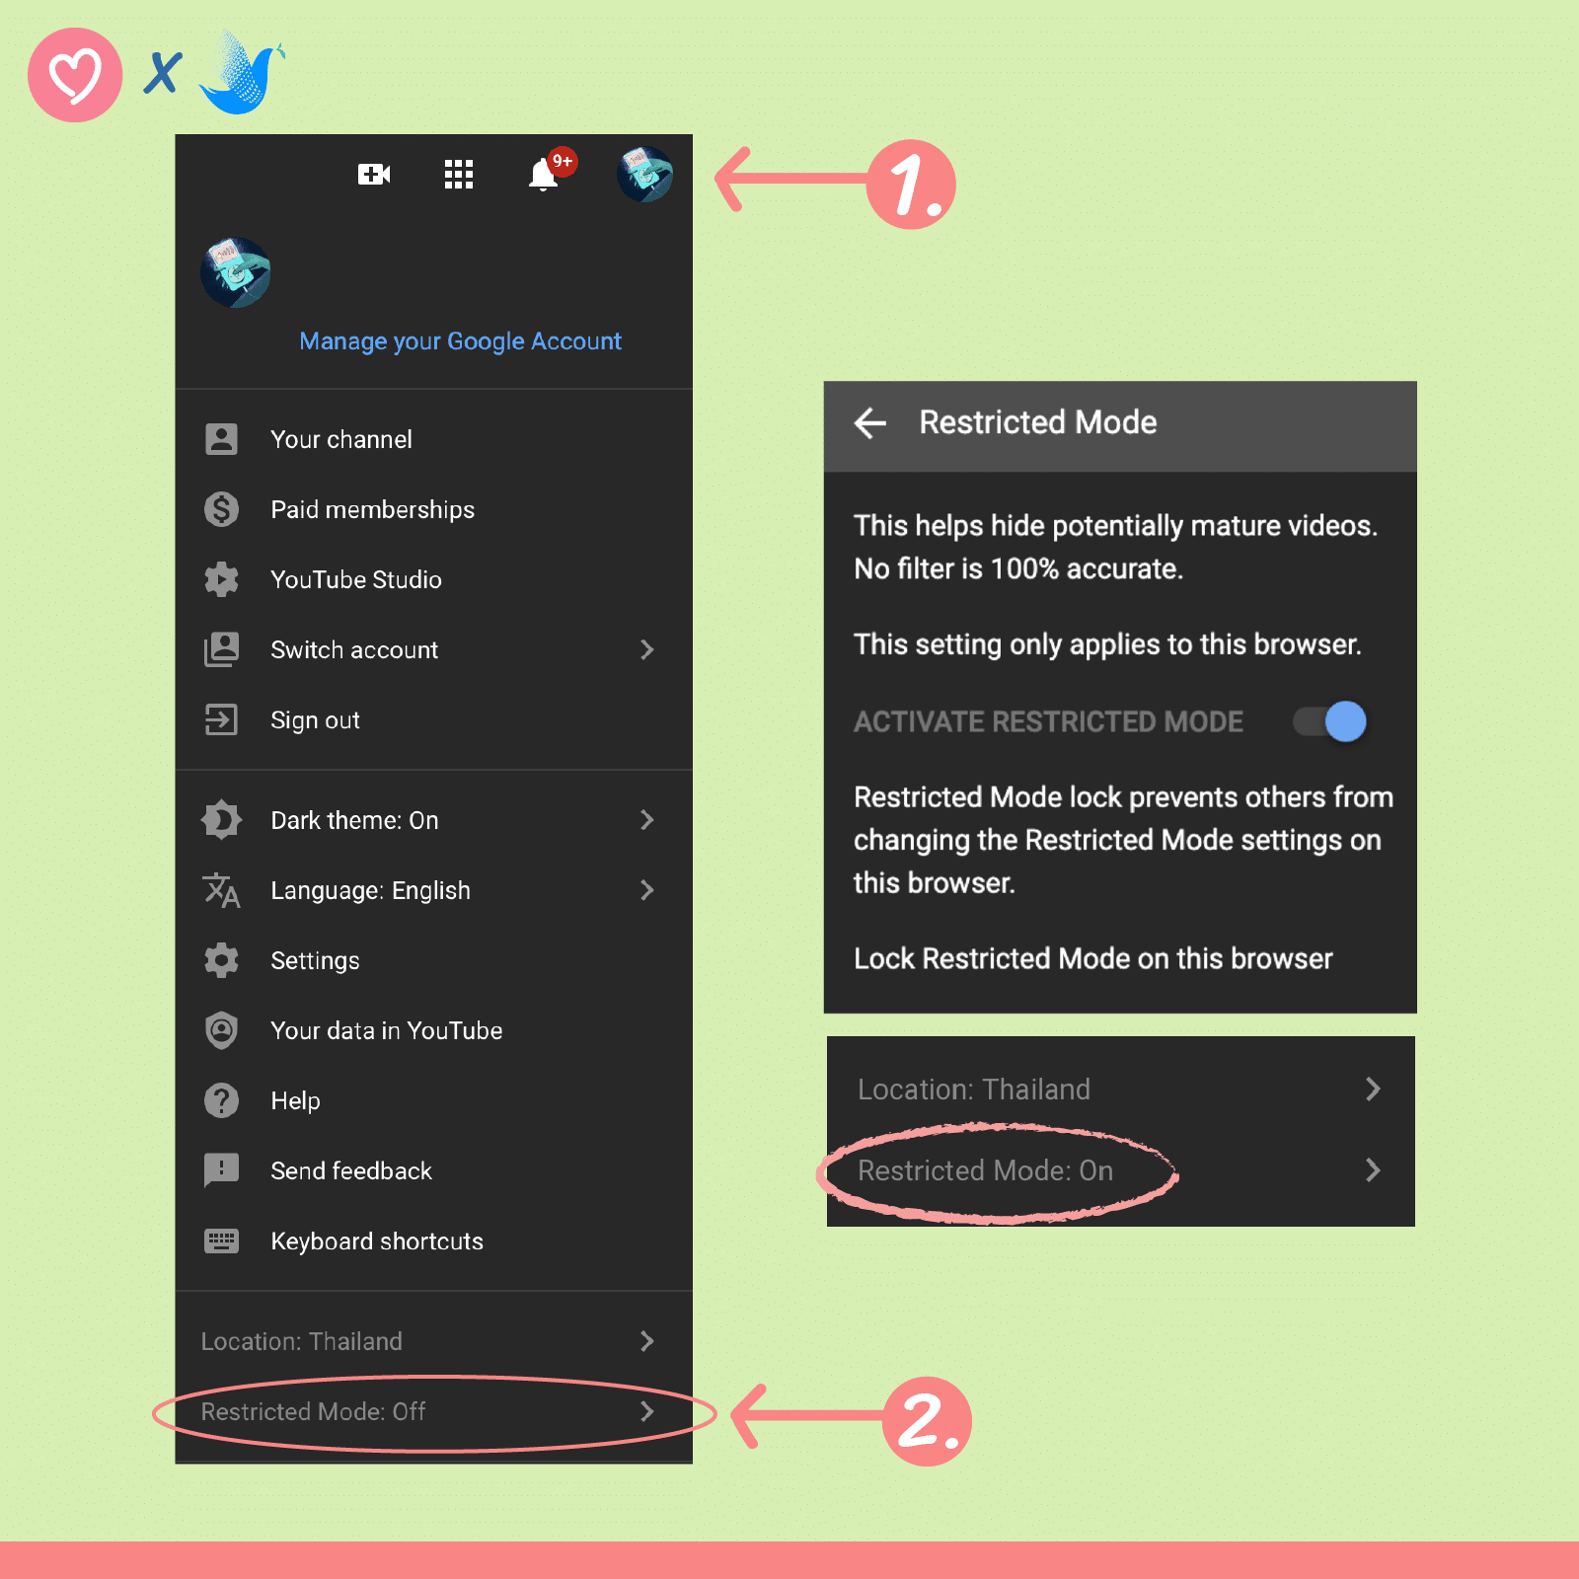Click the YouTube Studio gear icon
The width and height of the screenshot is (1579, 1579).
pos(221,579)
